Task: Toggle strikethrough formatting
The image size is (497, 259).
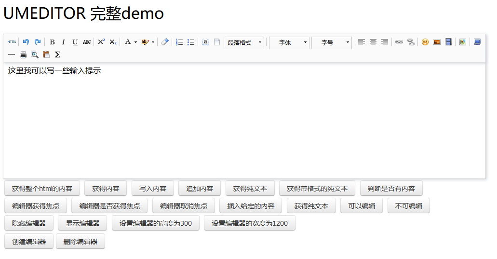Action: [87, 42]
